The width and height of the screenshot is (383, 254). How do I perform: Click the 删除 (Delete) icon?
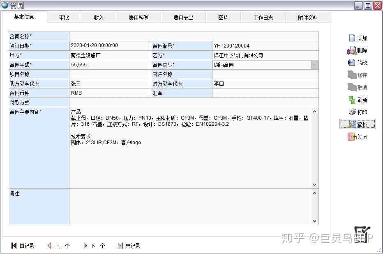(x=352, y=51)
